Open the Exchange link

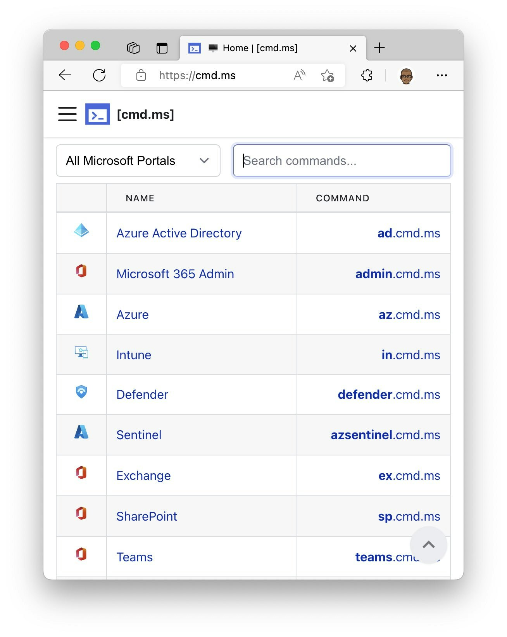(x=143, y=476)
